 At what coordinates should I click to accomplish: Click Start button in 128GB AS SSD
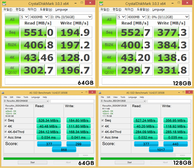[129, 162]
